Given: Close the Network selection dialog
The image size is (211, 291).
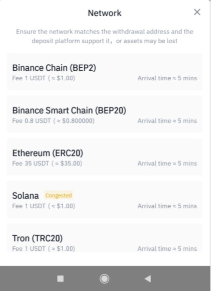Looking at the screenshot, I should tap(197, 12).
